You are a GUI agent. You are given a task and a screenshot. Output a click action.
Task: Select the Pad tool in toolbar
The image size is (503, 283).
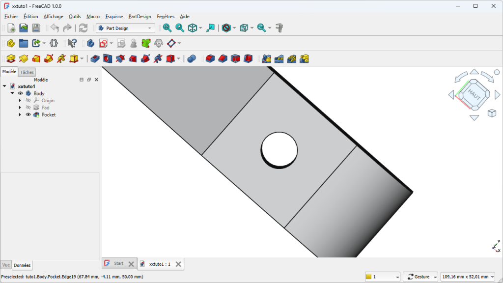[11, 59]
